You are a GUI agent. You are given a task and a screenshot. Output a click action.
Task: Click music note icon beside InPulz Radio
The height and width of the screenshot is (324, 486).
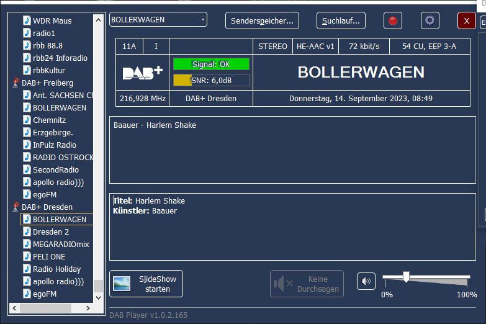coord(27,145)
